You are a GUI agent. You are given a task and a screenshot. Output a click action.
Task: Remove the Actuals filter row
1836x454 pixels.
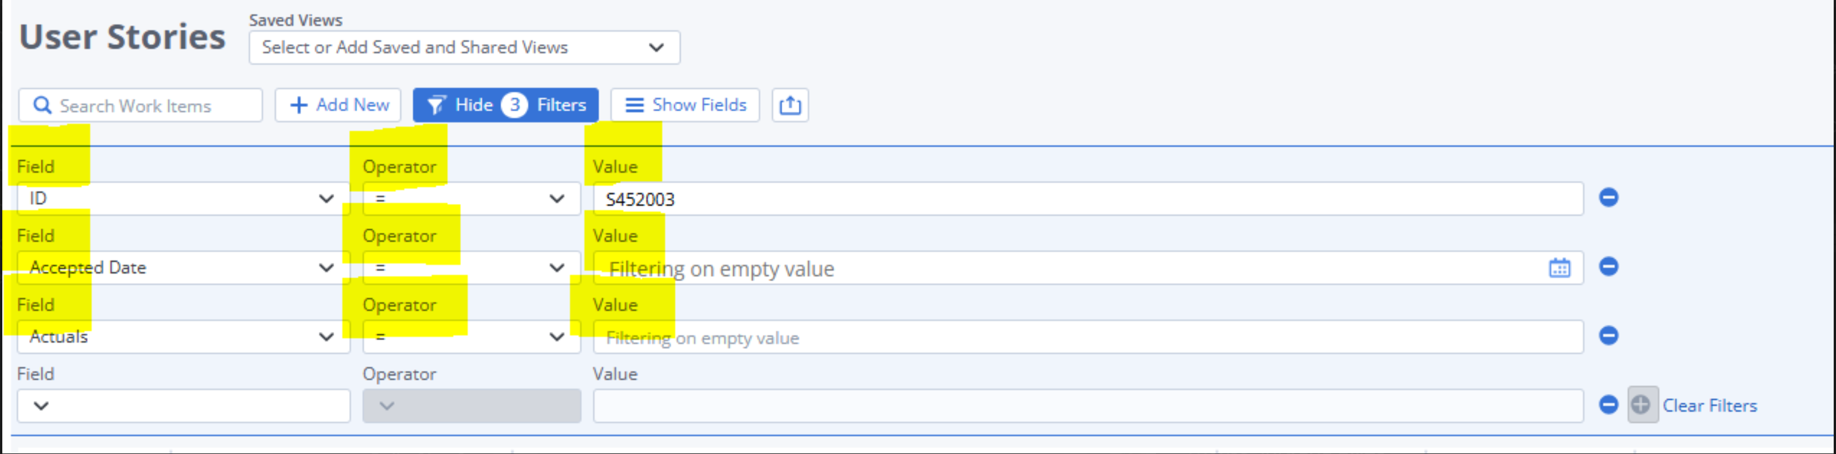1608,336
